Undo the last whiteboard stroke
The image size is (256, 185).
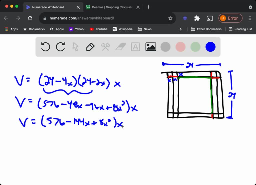[x=45, y=47]
